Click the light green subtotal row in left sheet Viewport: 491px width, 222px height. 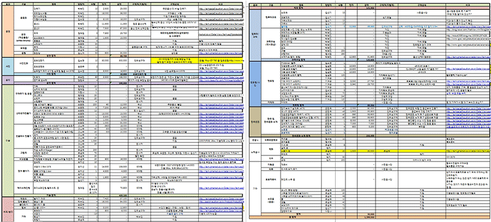[128, 195]
